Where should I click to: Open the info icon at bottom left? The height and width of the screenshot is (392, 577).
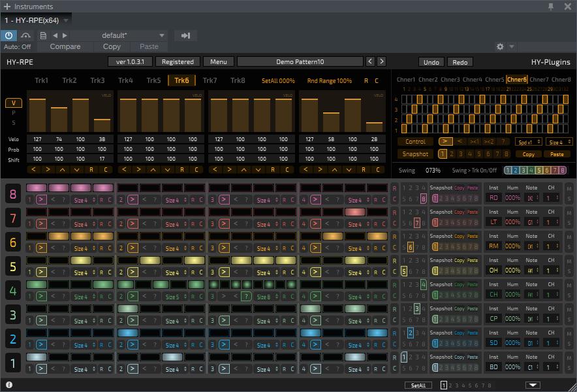[x=9, y=385]
